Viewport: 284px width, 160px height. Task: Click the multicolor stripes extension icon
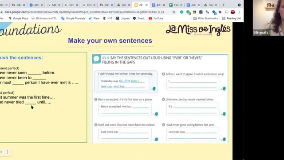[x=194, y=12]
